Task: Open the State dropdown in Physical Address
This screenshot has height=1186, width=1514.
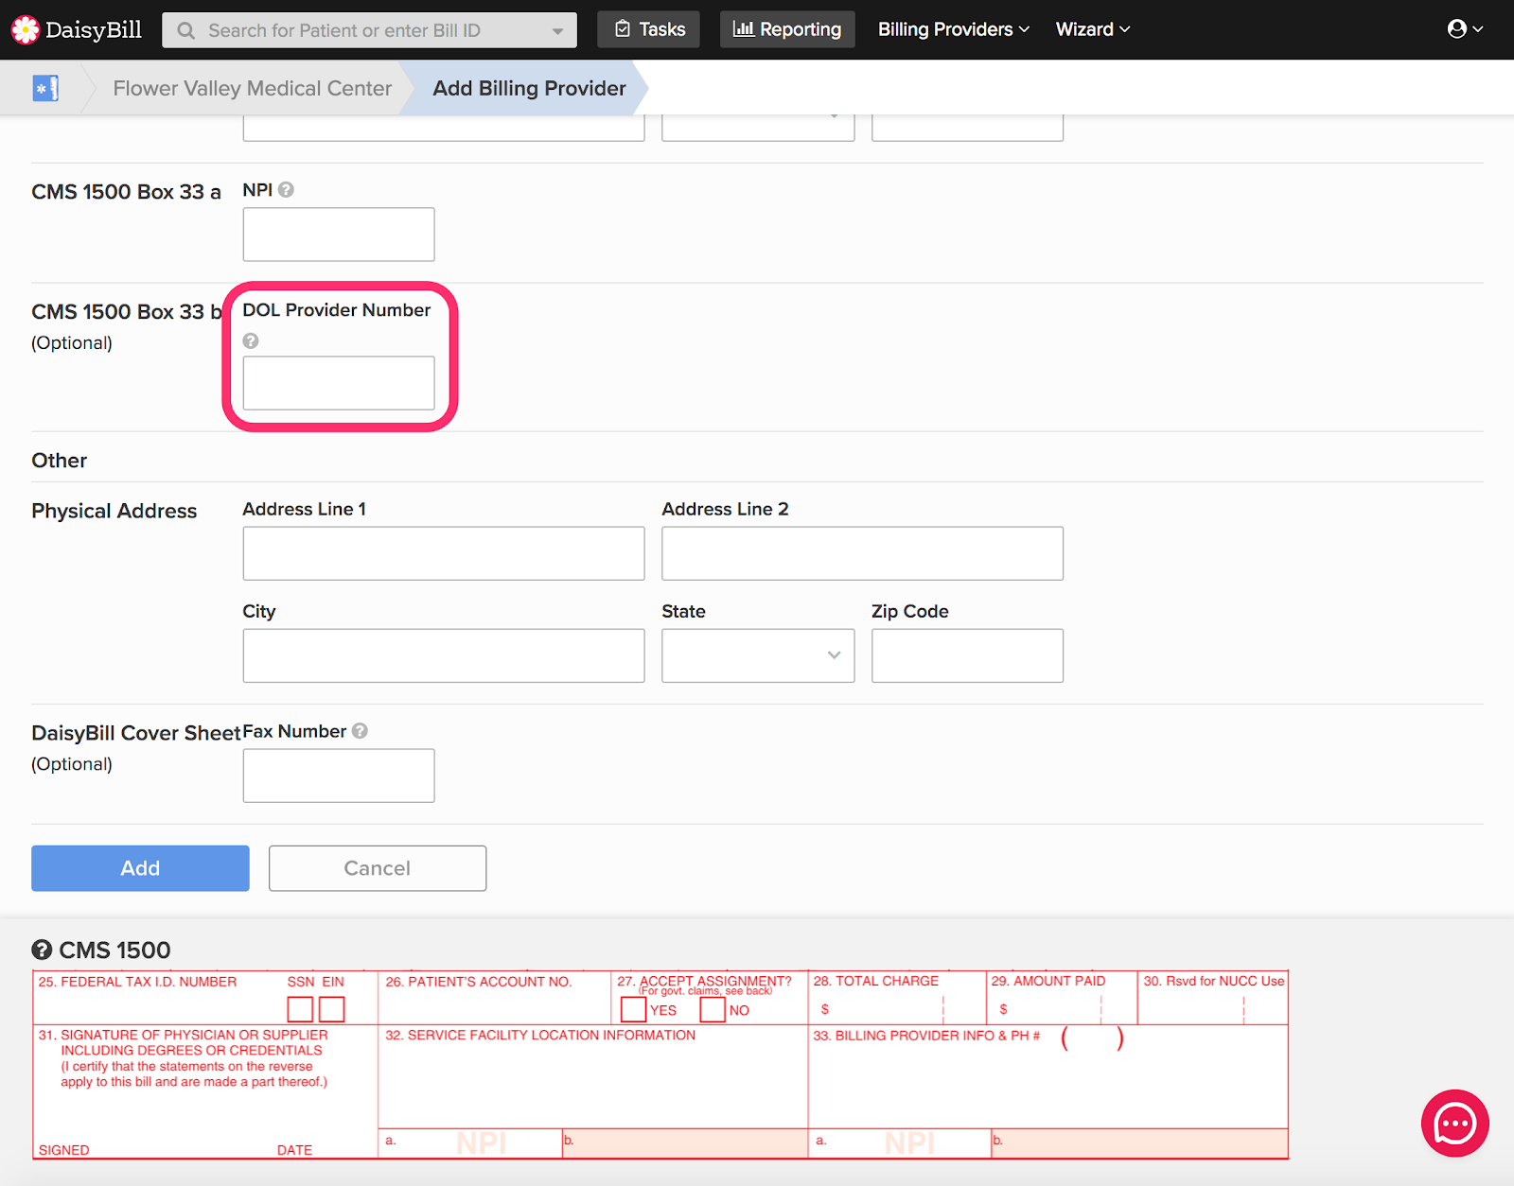Action: (758, 655)
